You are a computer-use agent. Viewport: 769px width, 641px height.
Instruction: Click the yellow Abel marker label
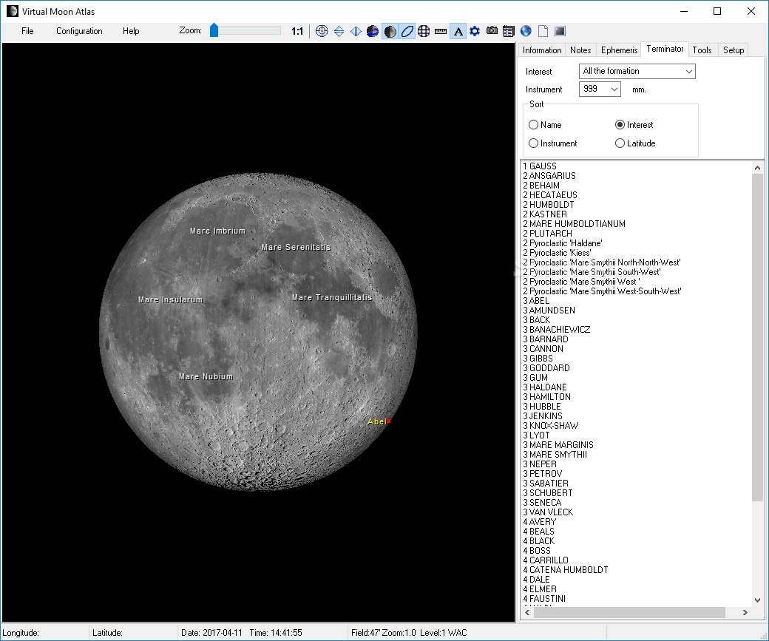pos(376,421)
